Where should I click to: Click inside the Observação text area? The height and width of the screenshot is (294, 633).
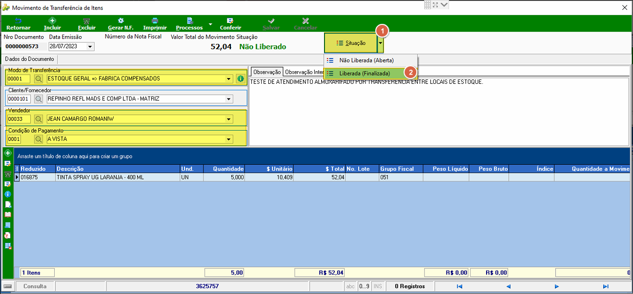[x=439, y=111]
